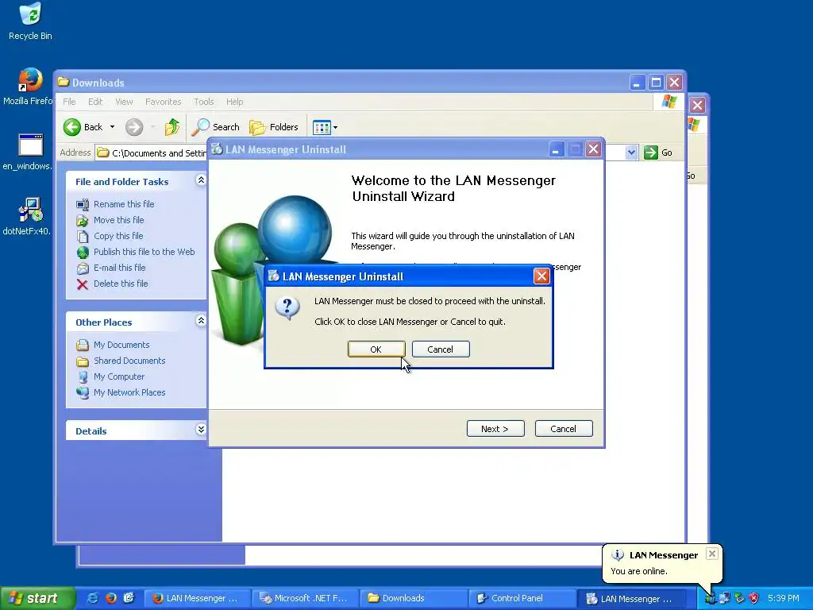This screenshot has height=610, width=813.
Task: Expand the Details panel
Action: [x=201, y=430]
